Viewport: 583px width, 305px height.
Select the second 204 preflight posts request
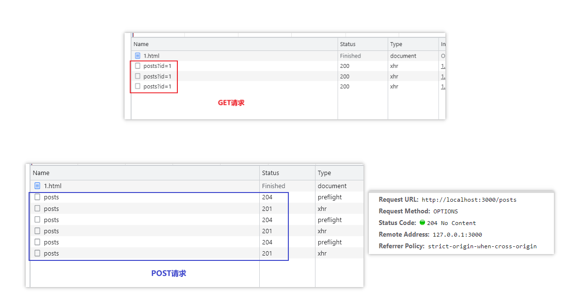[197, 220]
